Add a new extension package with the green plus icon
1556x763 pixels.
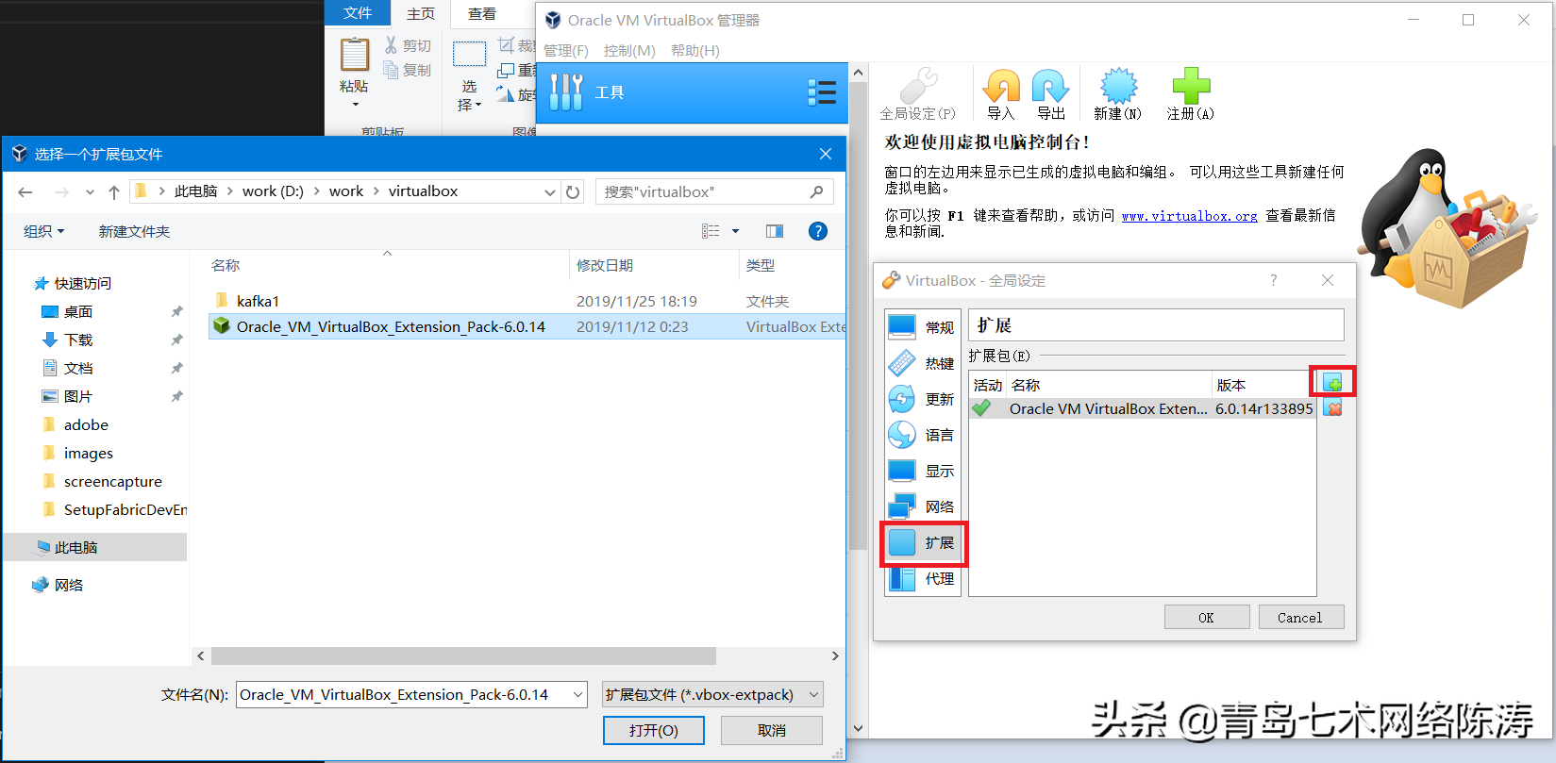1332,382
